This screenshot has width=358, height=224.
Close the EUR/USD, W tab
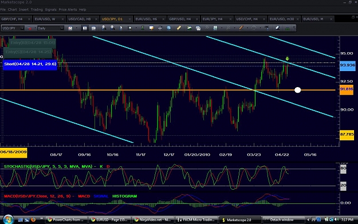(x=62, y=19)
